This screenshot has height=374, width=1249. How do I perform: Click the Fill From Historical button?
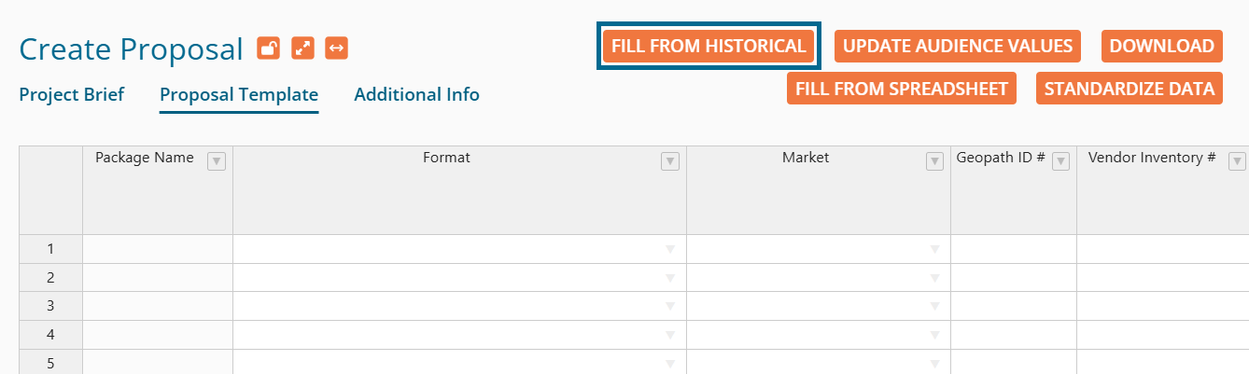[x=709, y=46]
